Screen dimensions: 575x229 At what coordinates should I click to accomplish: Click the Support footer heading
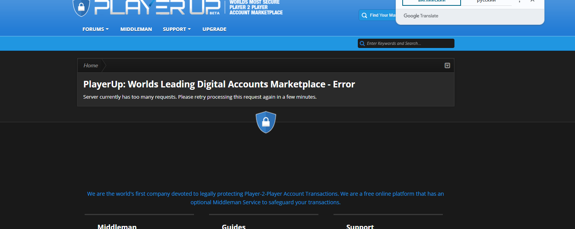tap(360, 227)
